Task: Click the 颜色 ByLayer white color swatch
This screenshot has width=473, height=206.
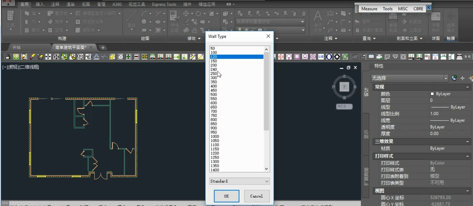Action: click(432, 94)
